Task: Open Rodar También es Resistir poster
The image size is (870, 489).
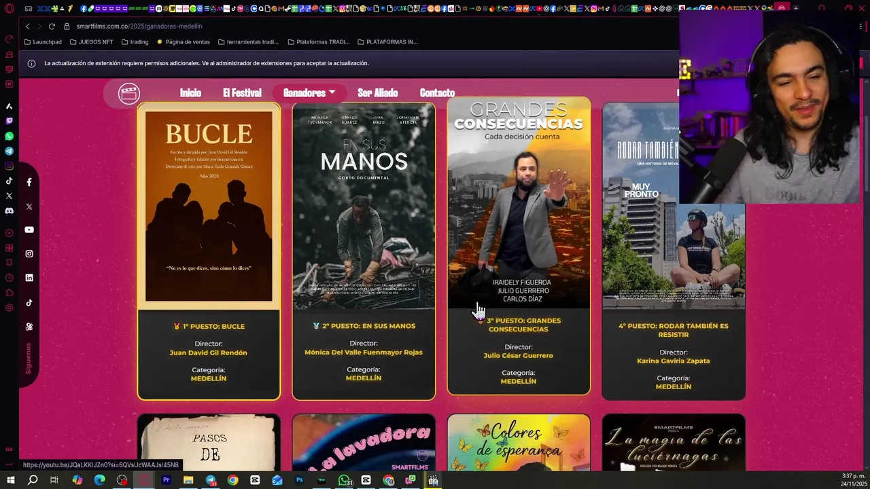Action: tap(674, 206)
